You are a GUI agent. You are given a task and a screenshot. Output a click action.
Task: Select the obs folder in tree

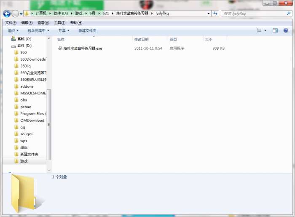[x=24, y=100]
